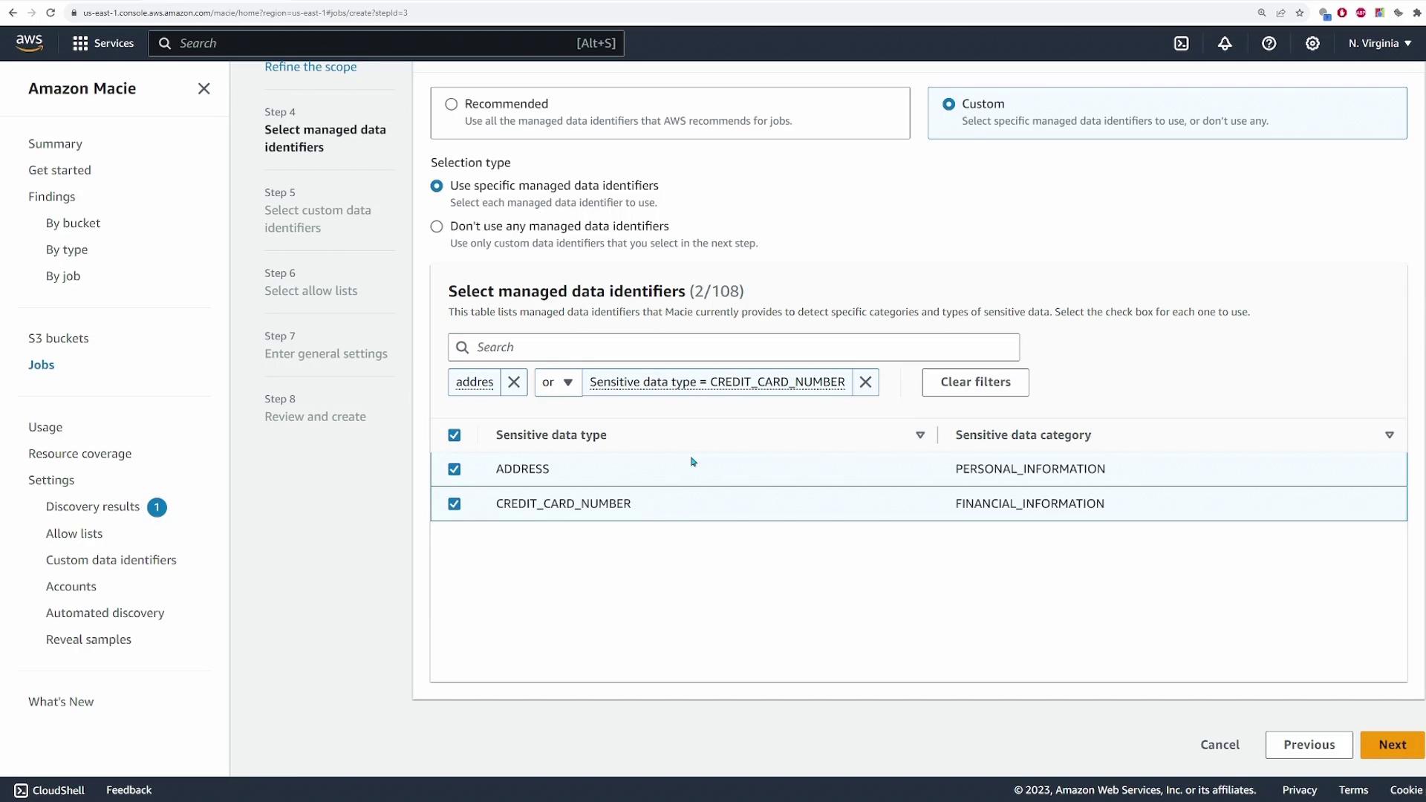Click the Feedback link in footer
This screenshot has width=1426, height=802.
(128, 790)
